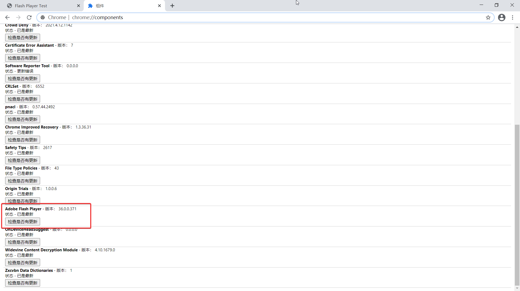
Task: Click Chrome Improved Recovery version 1.3.36.31
Action: pyautogui.click(x=83, y=127)
